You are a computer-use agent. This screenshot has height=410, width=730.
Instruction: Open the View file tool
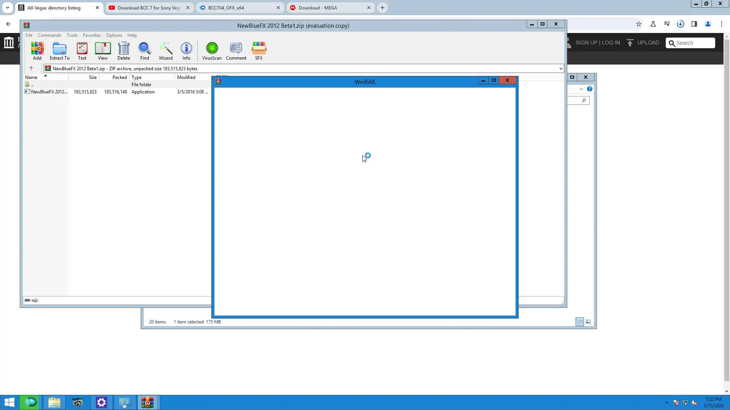pyautogui.click(x=103, y=50)
